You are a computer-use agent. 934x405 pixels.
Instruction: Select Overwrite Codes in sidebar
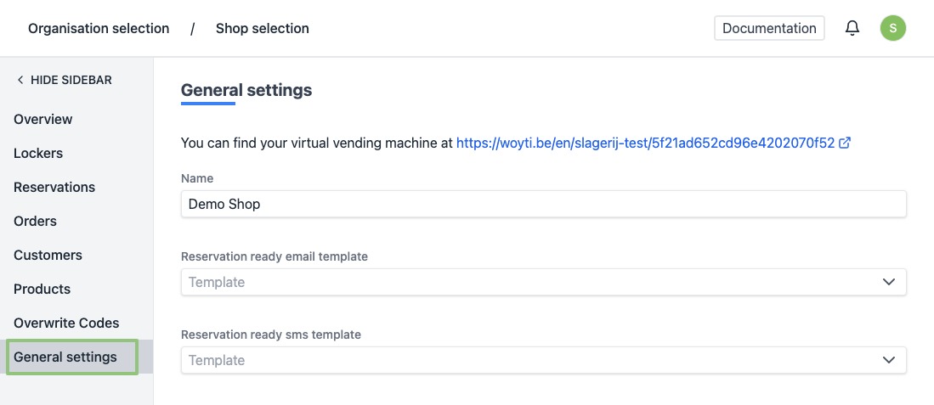66,323
